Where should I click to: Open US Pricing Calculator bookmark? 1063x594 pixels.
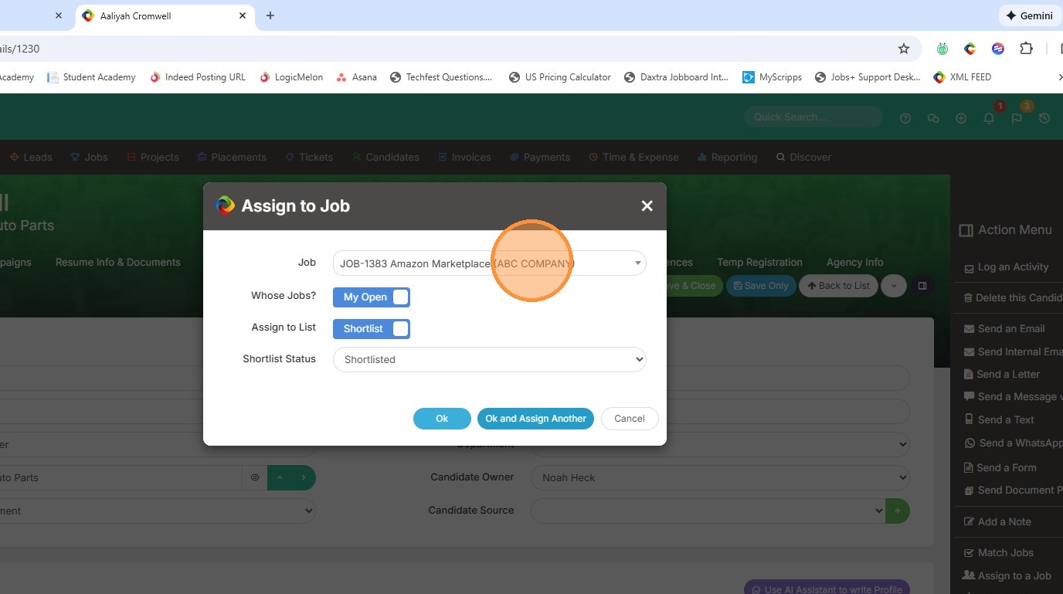tap(560, 77)
